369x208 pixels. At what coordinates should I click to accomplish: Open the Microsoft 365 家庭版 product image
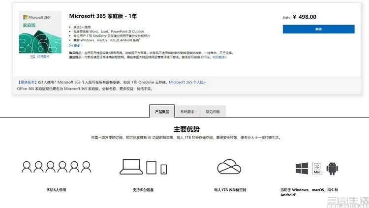(40, 32)
